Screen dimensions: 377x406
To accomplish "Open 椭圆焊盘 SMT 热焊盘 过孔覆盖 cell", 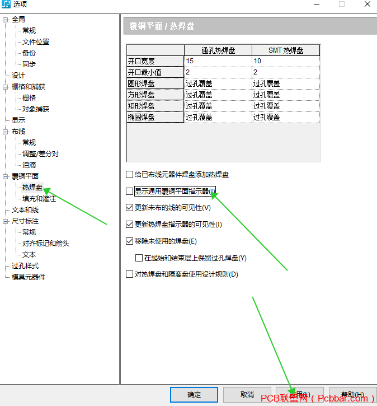I will [286, 117].
